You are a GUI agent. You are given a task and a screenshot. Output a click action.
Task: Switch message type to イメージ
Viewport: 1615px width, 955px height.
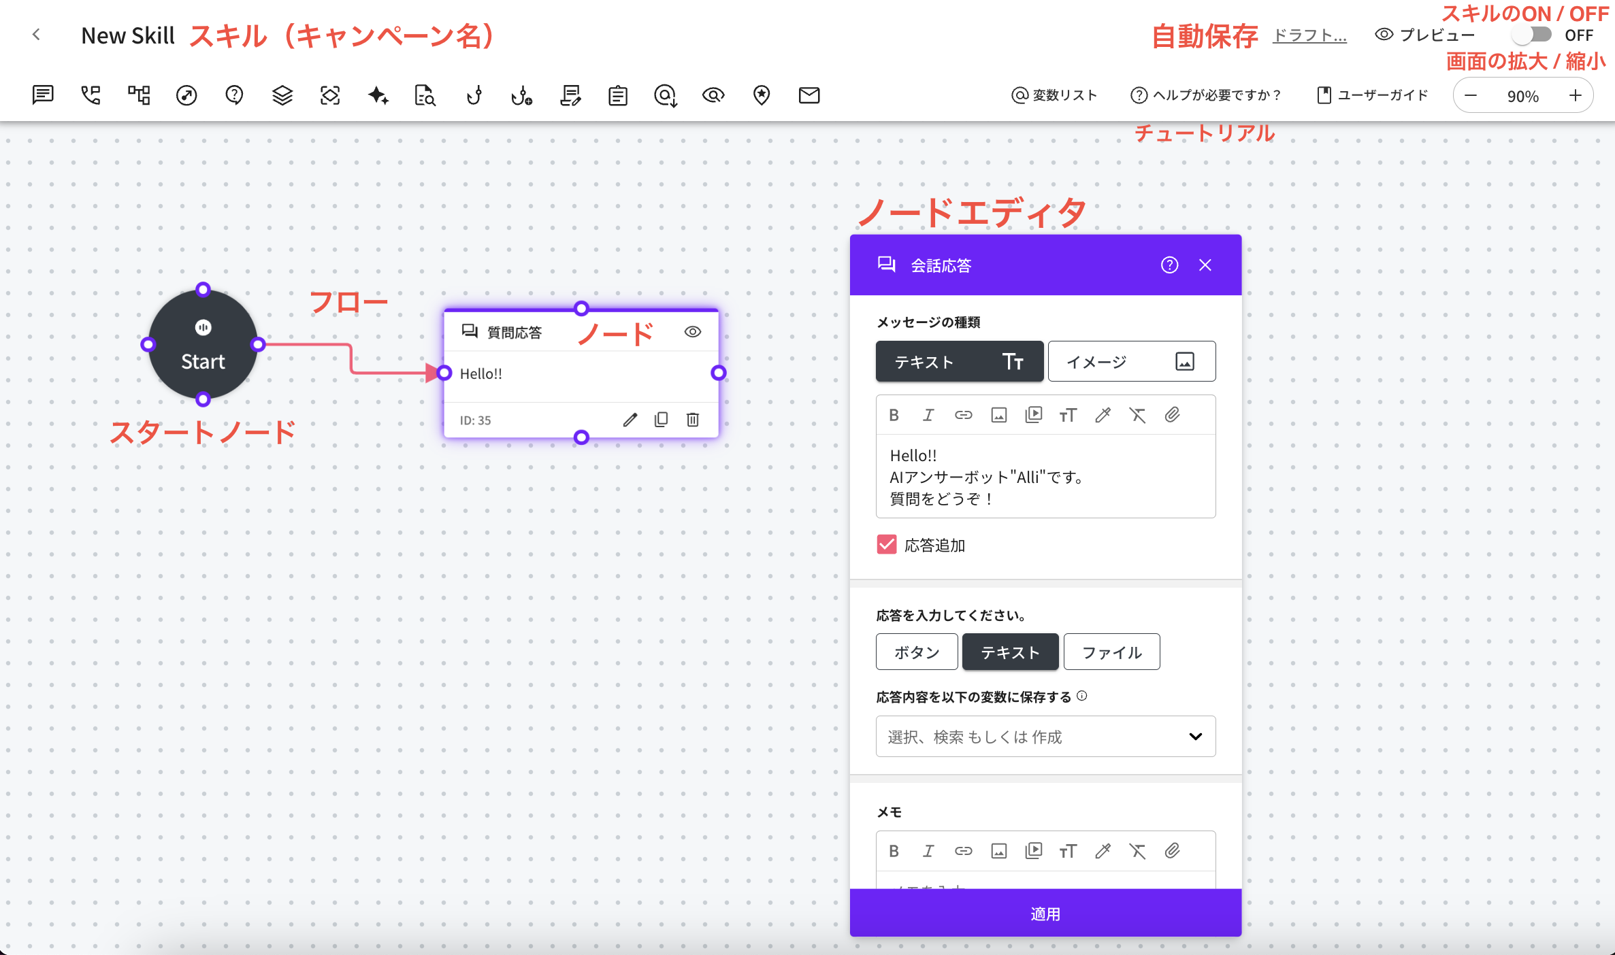pyautogui.click(x=1131, y=361)
